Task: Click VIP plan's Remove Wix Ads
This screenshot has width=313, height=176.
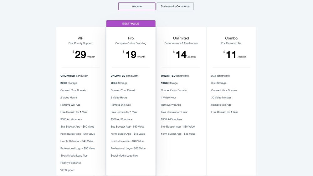Action: pyautogui.click(x=70, y=105)
